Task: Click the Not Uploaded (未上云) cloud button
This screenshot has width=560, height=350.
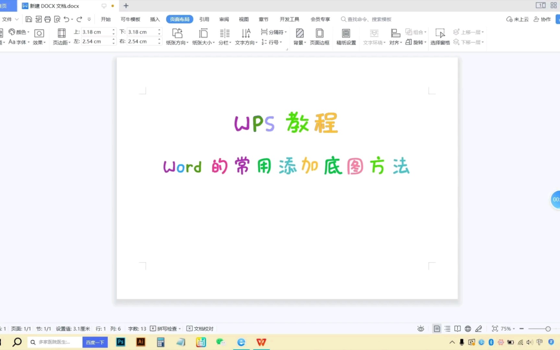Action: (x=517, y=19)
